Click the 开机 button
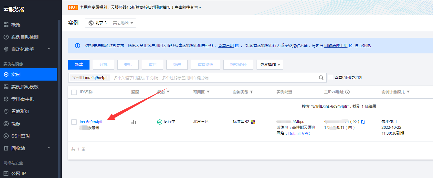 click(103, 65)
